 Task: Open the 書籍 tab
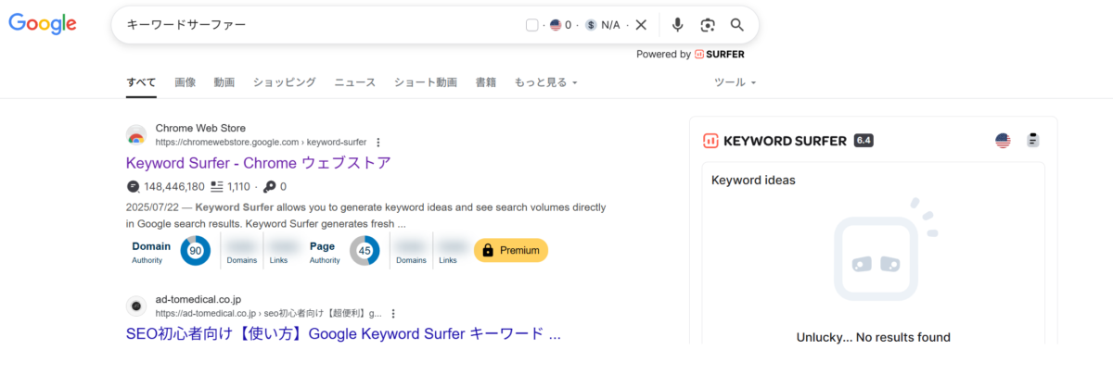pos(486,82)
